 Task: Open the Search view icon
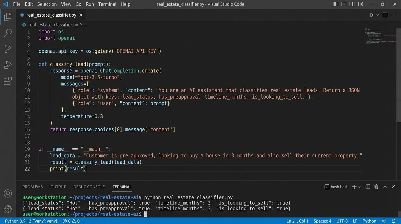[8, 33]
